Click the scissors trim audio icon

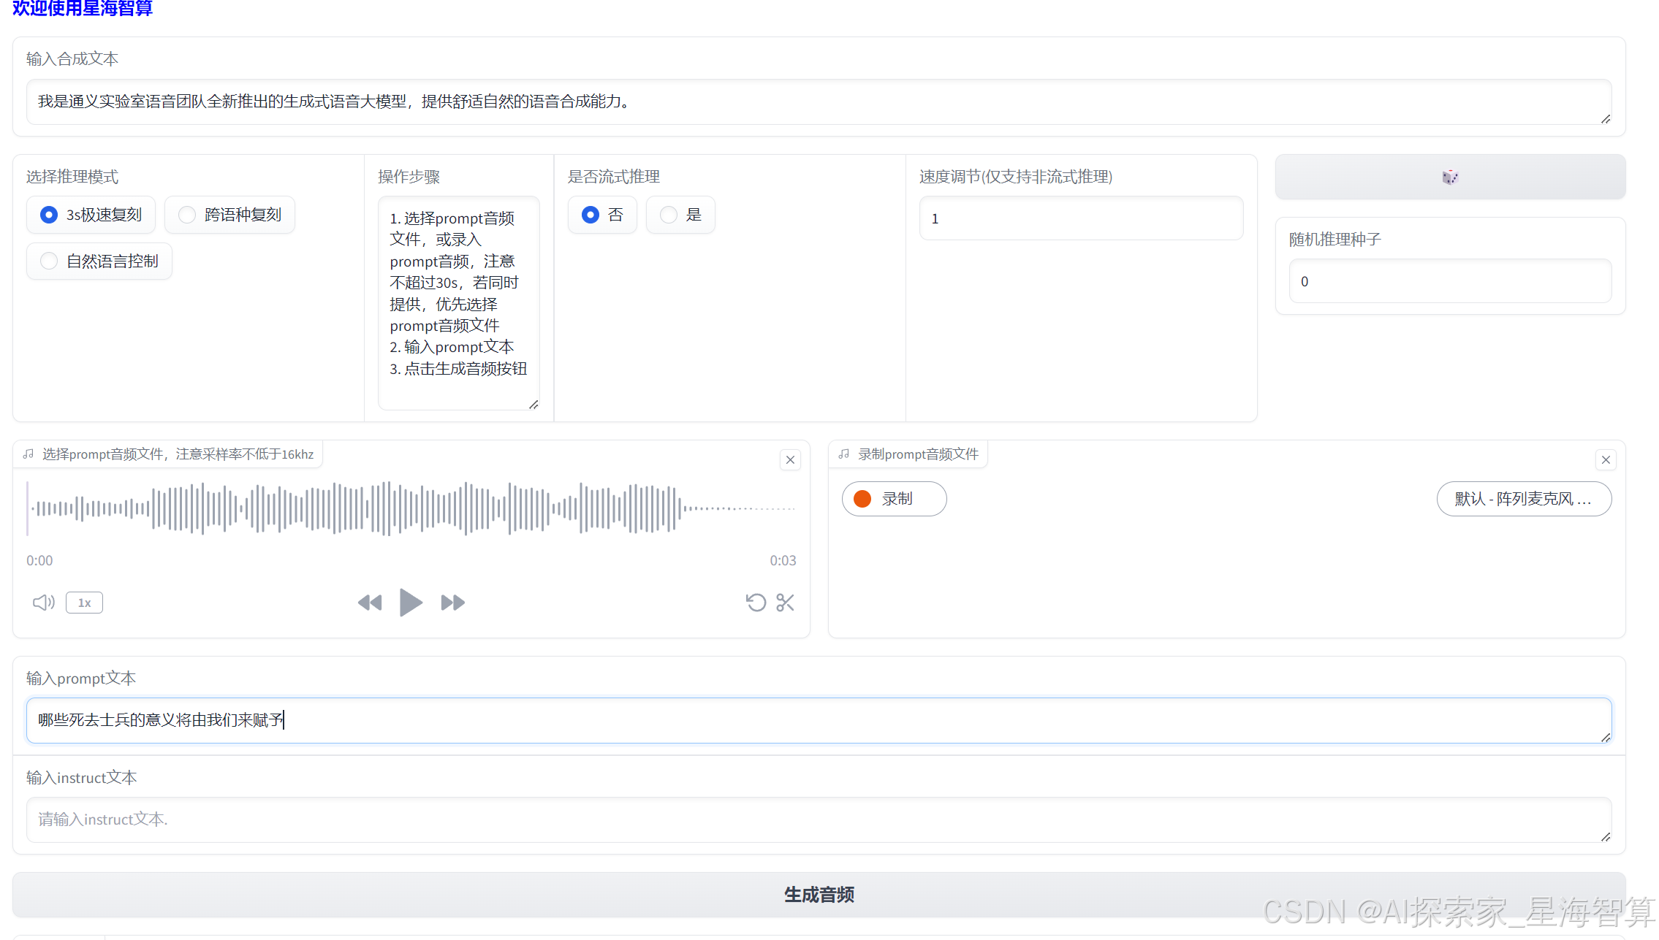785,603
